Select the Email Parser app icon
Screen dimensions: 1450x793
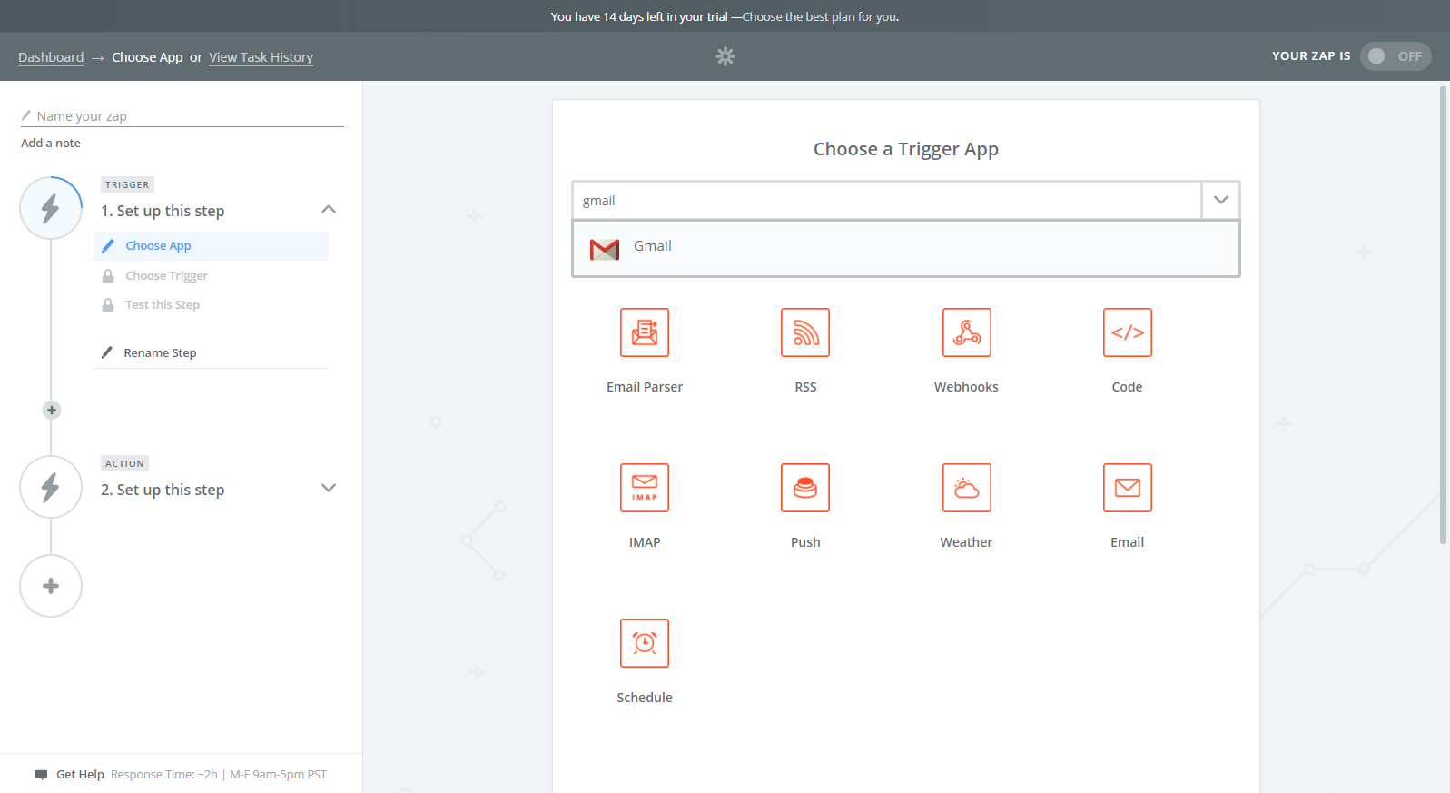[x=645, y=332]
